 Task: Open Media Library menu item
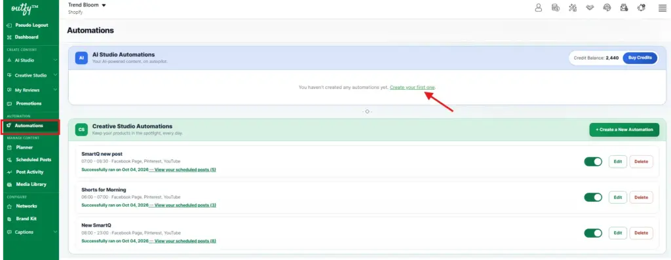point(31,184)
